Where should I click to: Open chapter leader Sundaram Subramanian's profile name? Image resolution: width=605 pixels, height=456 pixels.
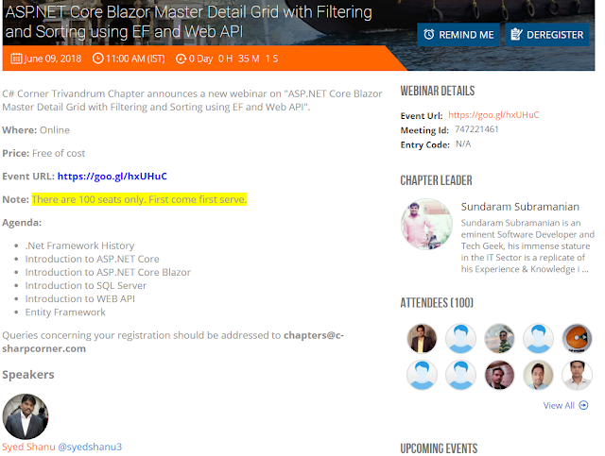click(x=520, y=207)
